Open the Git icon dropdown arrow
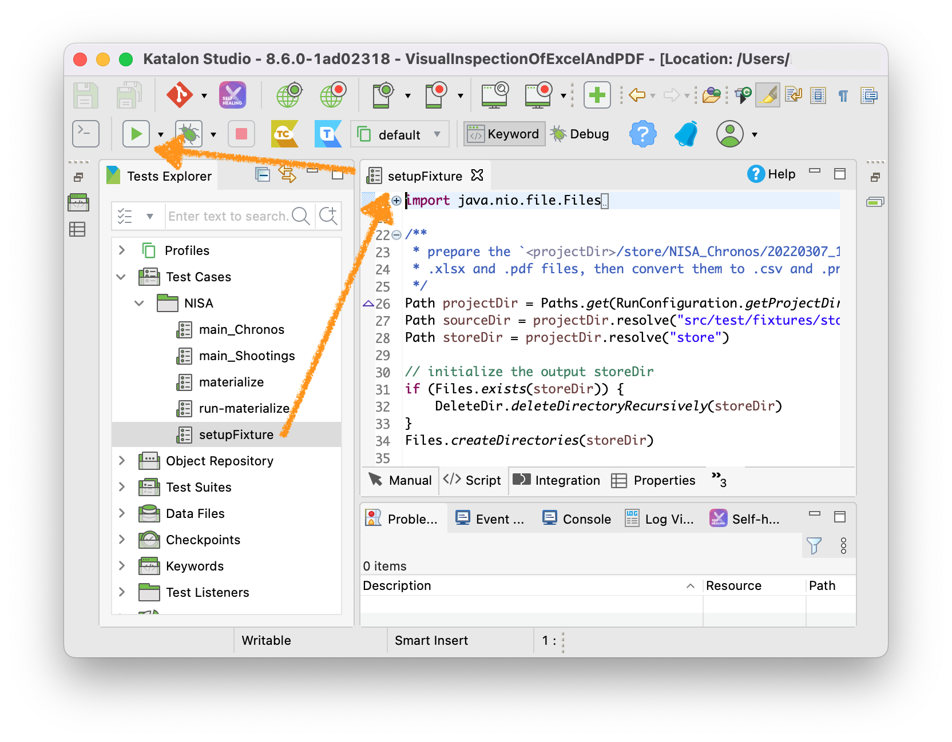This screenshot has width=952, height=742. coord(204,95)
